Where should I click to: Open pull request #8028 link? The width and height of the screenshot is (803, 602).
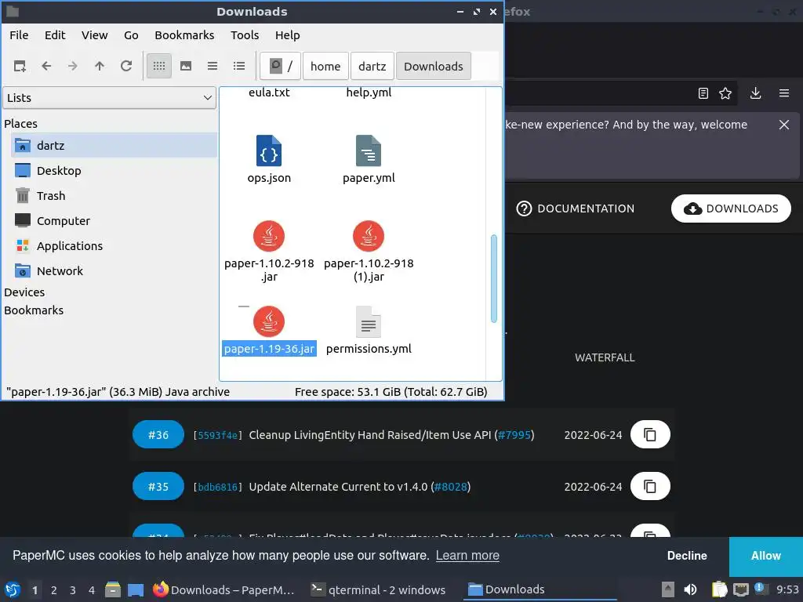pyautogui.click(x=451, y=487)
